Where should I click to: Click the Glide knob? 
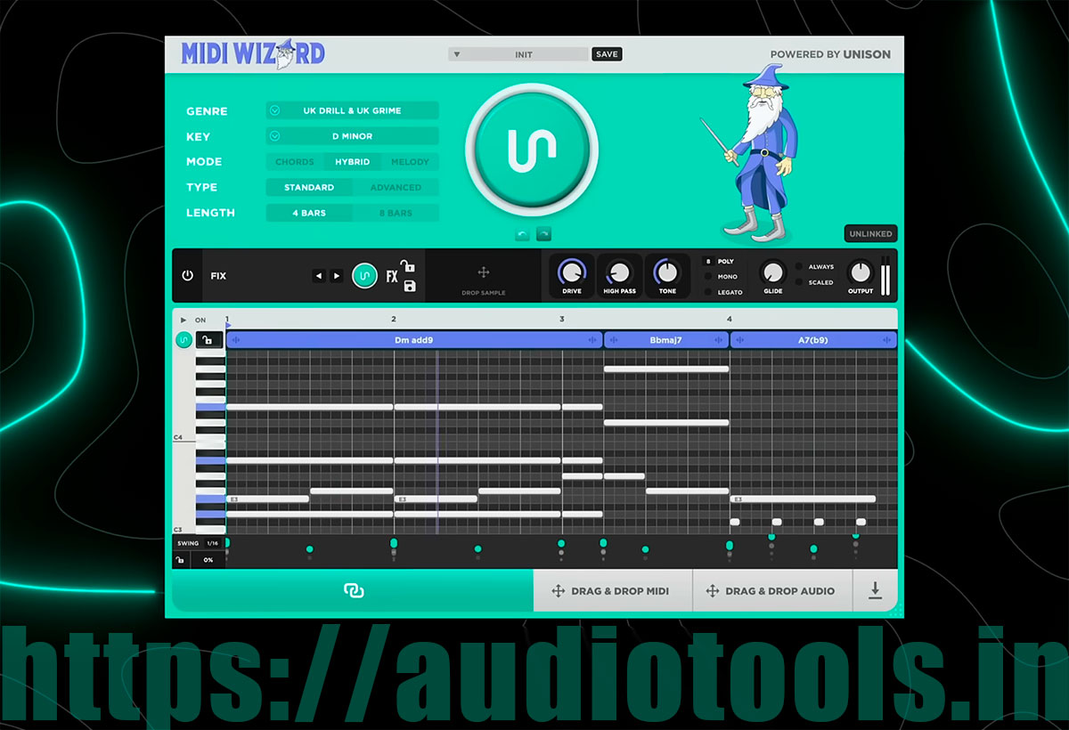tap(773, 272)
